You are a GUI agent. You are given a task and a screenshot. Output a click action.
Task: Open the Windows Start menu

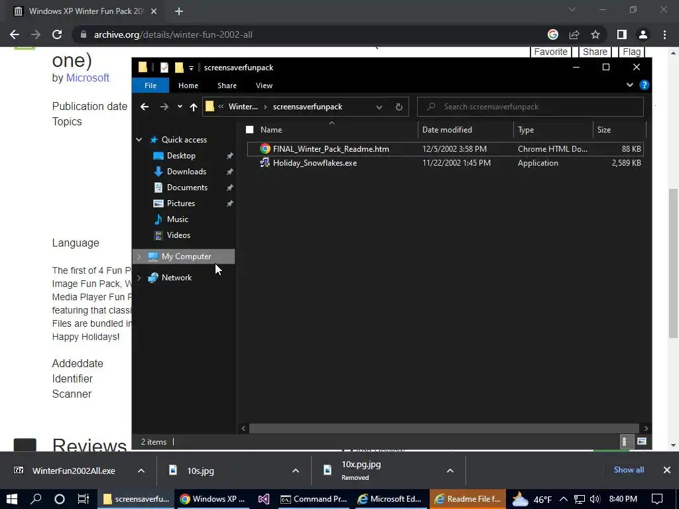[x=12, y=499]
